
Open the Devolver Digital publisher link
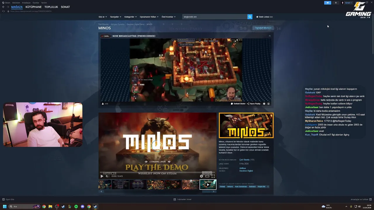[246, 171]
